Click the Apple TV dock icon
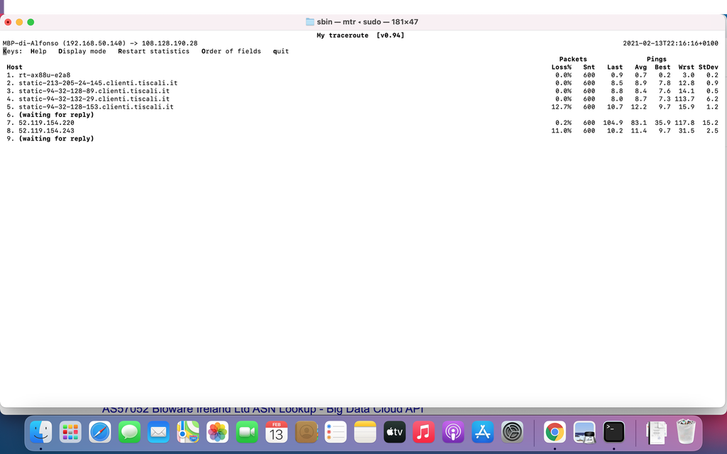This screenshot has height=454, width=727. pyautogui.click(x=394, y=431)
